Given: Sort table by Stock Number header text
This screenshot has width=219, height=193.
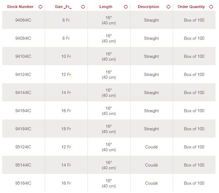Looking at the screenshot, I should 20,7.
